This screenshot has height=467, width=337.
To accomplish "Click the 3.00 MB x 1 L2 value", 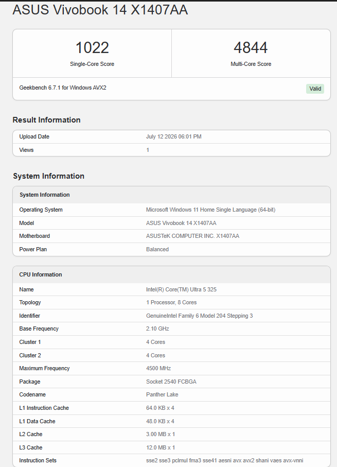I will (x=161, y=434).
